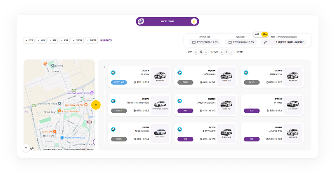The width and height of the screenshot is (335, 176).
Task: Increase days with plus next to value 0
Action: 196,52
